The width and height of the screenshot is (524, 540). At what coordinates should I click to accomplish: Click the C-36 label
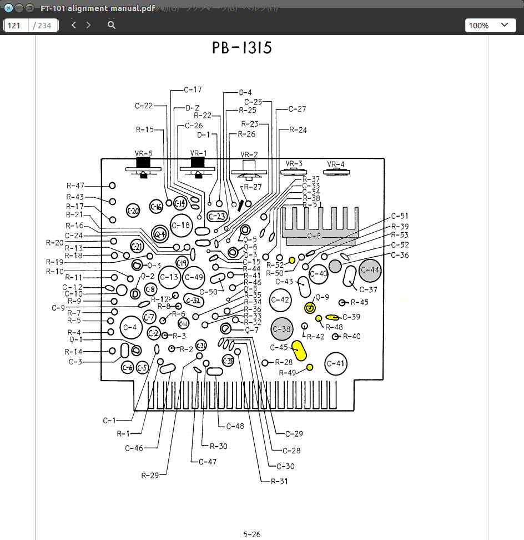point(400,255)
